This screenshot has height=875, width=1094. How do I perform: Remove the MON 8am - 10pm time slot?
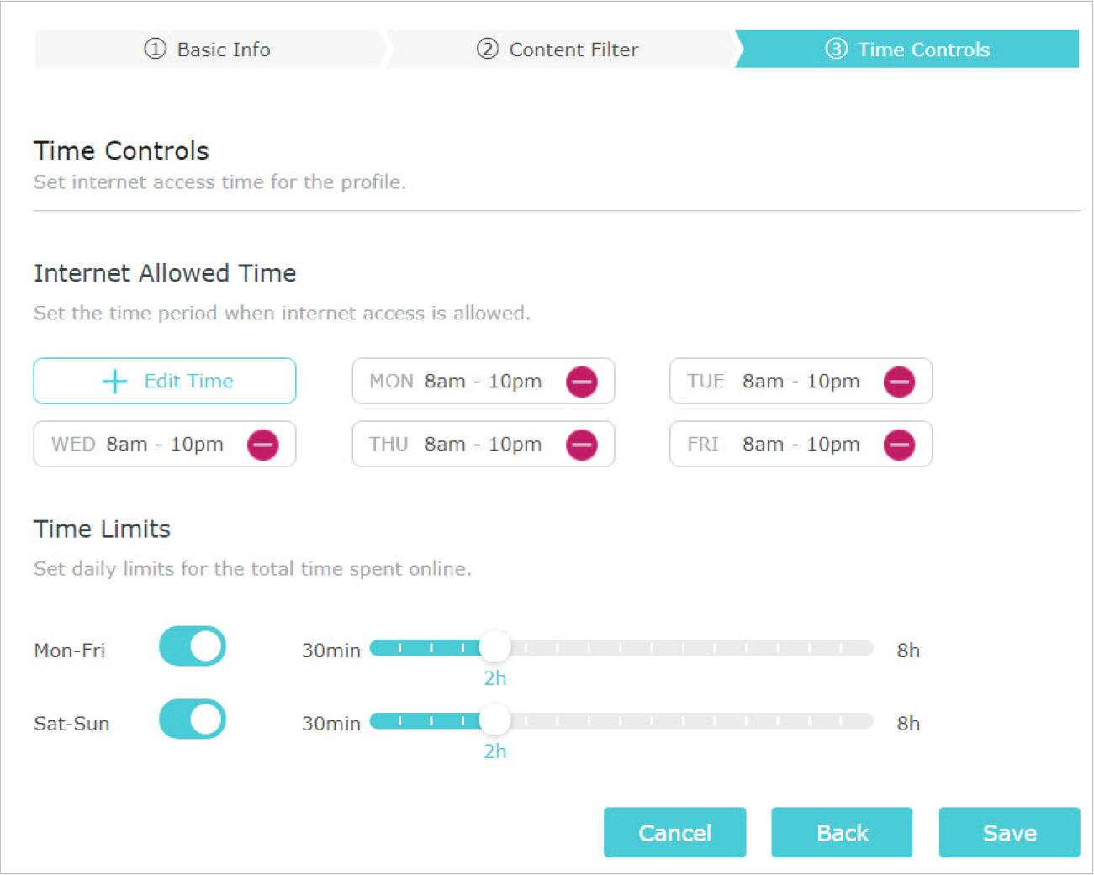coord(581,382)
